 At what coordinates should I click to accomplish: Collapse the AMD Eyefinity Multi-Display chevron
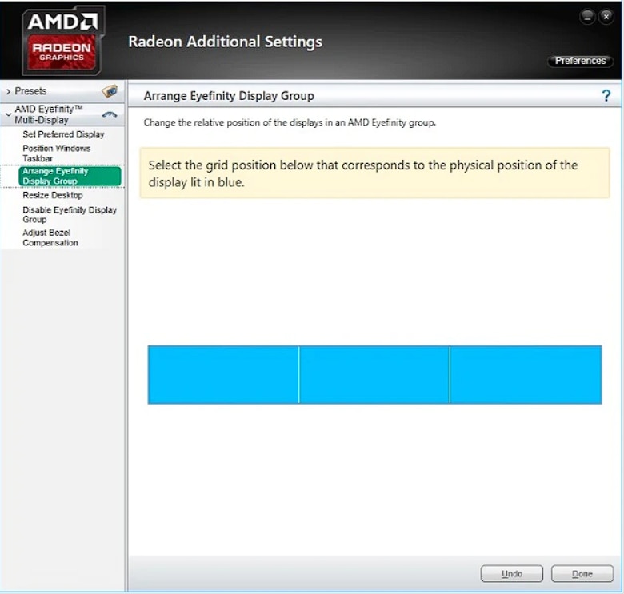click(x=8, y=114)
